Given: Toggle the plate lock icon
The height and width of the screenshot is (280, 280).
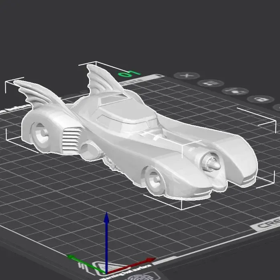Looking at the screenshot, I should pyautogui.click(x=260, y=99).
